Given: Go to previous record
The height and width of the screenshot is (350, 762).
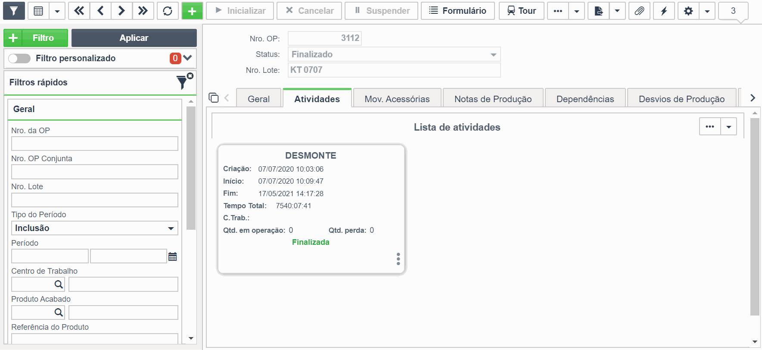Looking at the screenshot, I should (x=101, y=11).
